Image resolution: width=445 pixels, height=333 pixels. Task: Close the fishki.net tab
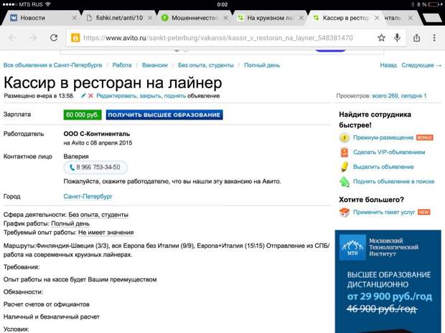coord(150,18)
